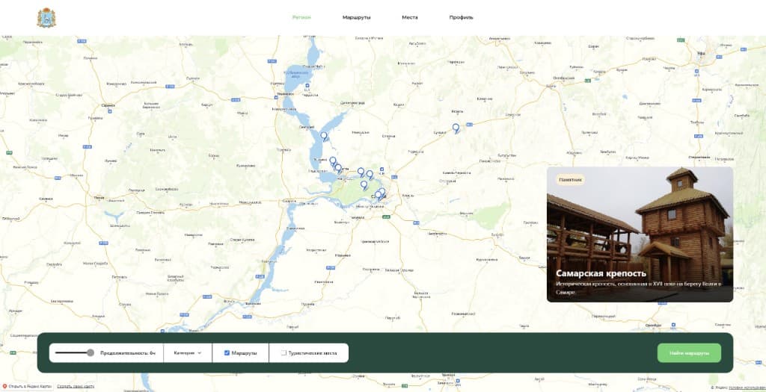Select the easternmost map marker on the map
The image size is (766, 392).
(x=456, y=128)
